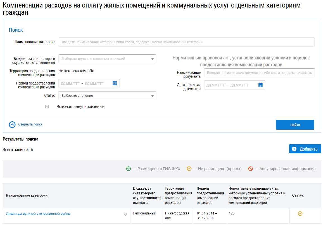
Task: Click the Добавить button
Action: point(305,149)
